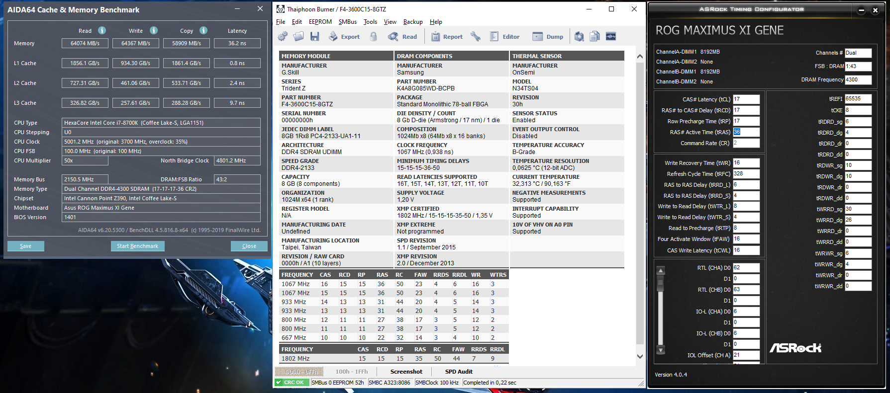
Task: Click the Command Rate (CR) field
Action: tap(746, 143)
